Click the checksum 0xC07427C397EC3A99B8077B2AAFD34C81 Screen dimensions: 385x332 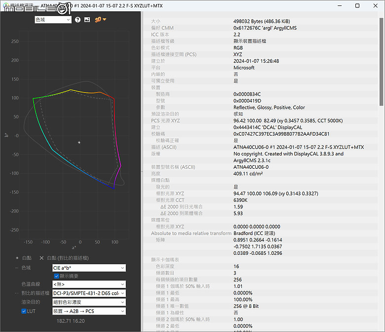tap(281, 134)
